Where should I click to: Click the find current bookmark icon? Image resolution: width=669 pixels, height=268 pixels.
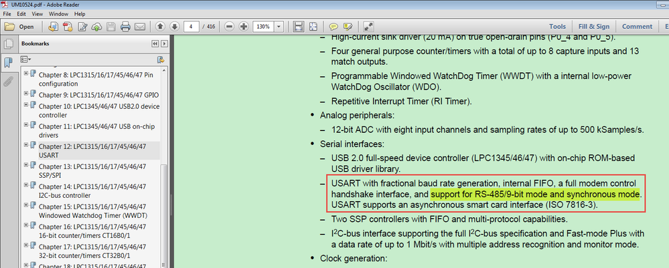pyautogui.click(x=161, y=59)
